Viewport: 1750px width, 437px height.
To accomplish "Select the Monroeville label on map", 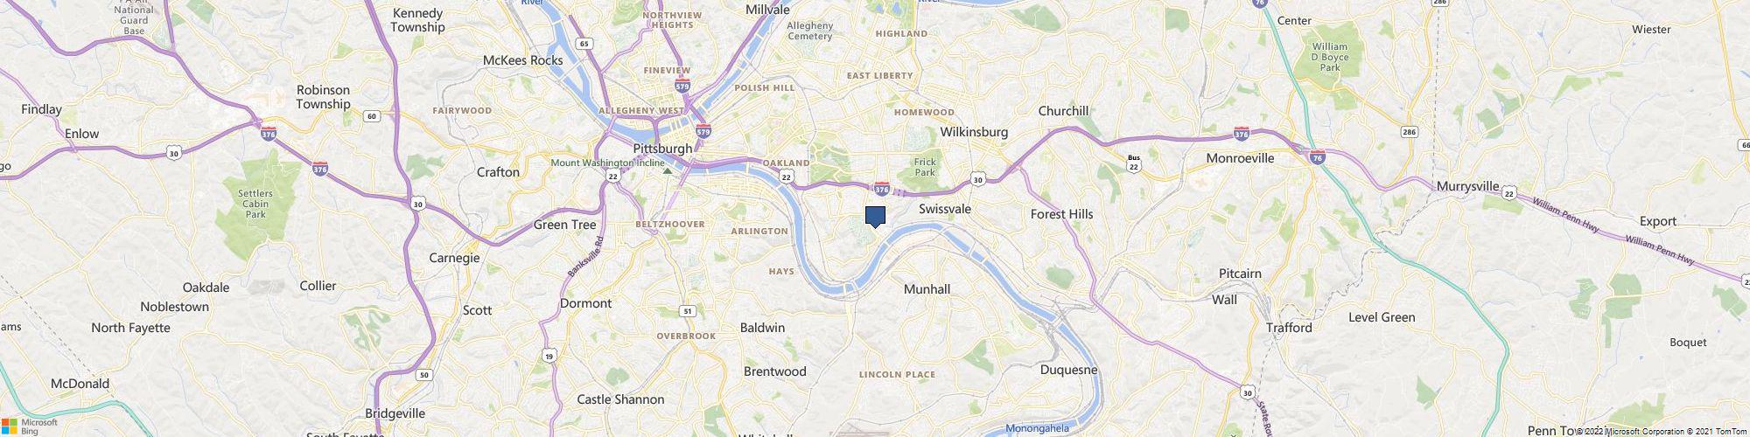I will tap(1240, 158).
